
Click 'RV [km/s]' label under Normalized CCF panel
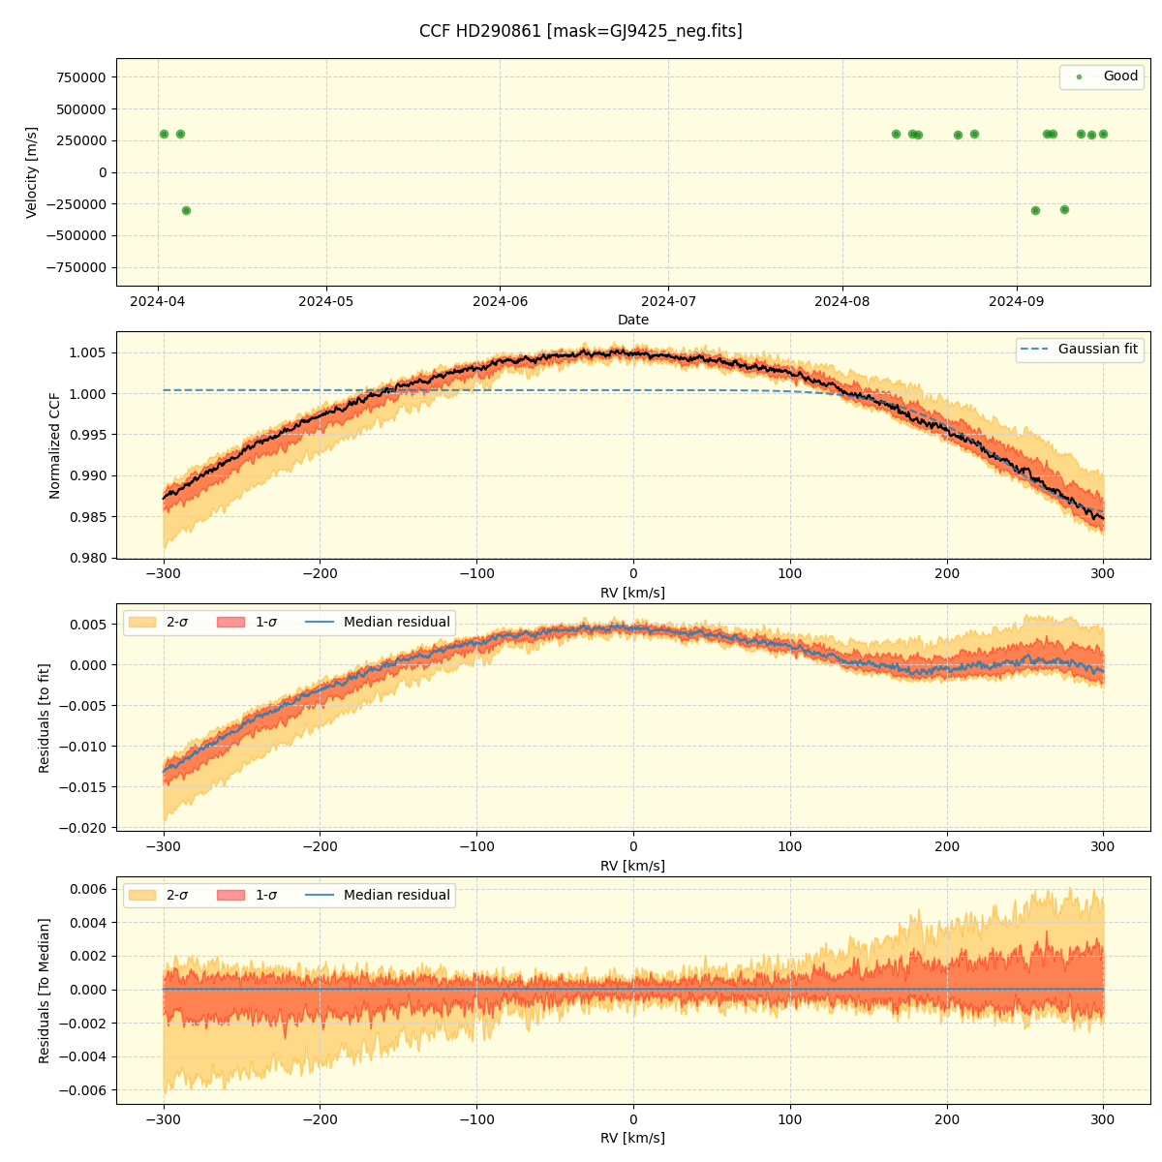(x=633, y=593)
